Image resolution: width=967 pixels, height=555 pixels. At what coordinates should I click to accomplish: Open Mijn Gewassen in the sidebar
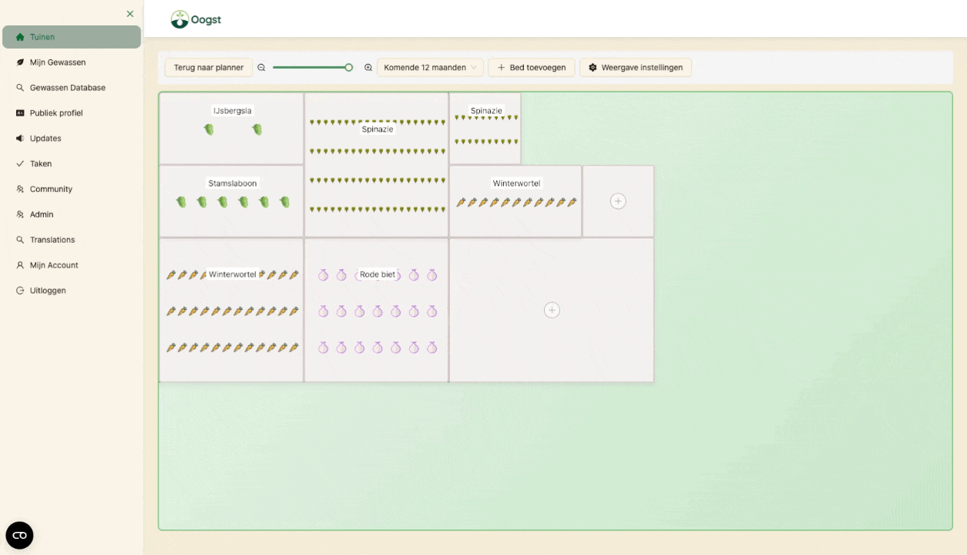(58, 62)
